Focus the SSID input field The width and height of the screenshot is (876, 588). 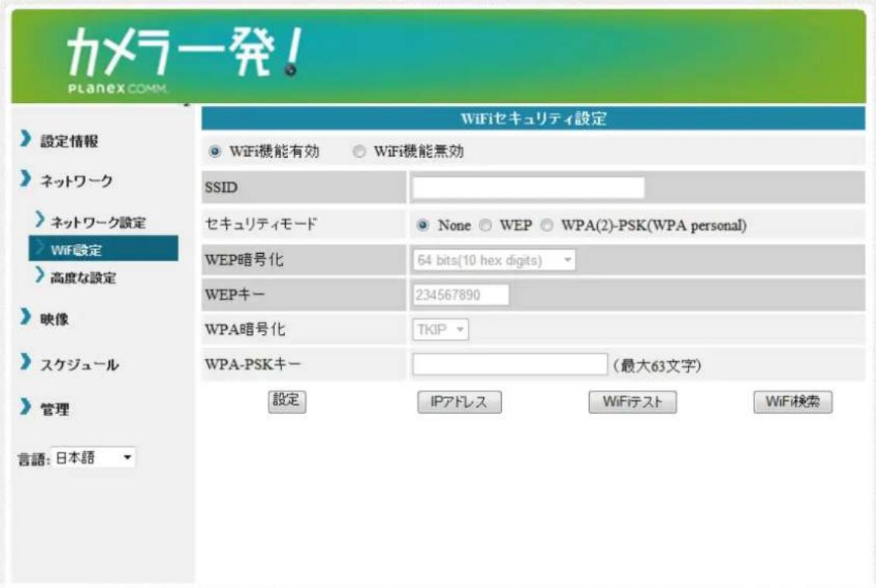pos(528,187)
